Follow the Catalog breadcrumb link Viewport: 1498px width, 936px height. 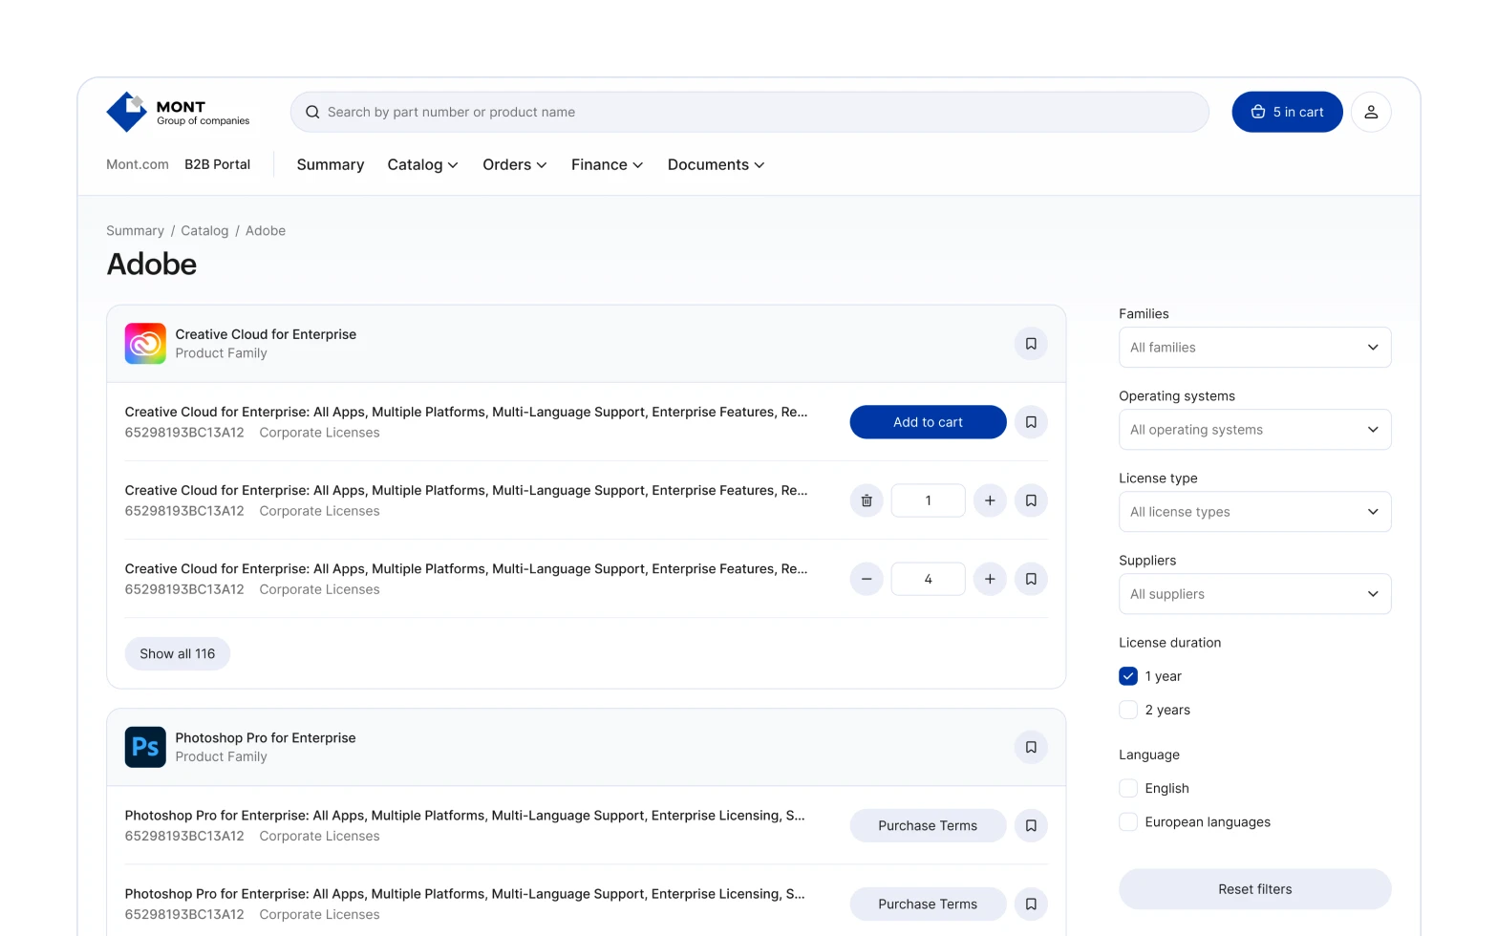tap(204, 230)
